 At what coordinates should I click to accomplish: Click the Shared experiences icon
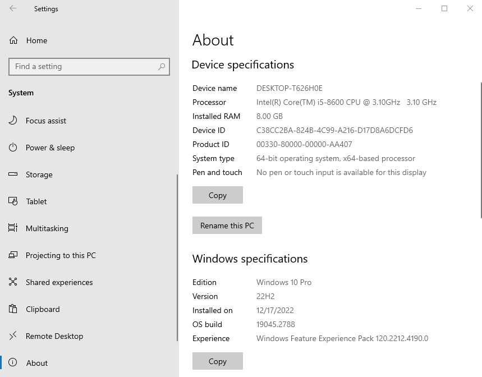(x=13, y=282)
